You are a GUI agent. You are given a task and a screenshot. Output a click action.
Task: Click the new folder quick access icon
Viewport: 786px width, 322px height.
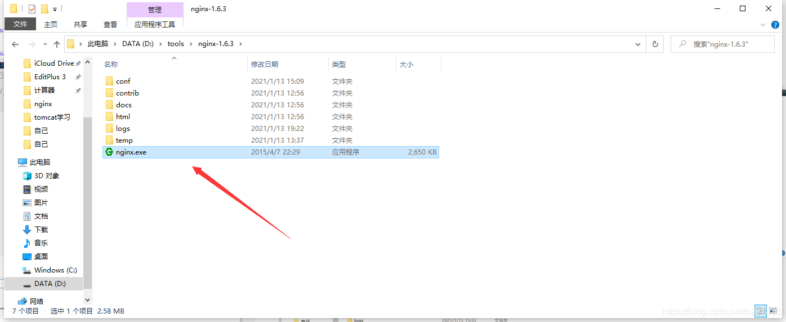(x=44, y=8)
